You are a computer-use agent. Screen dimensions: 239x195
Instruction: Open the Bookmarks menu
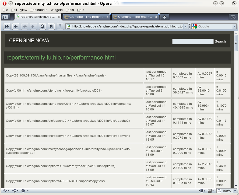tap(39, 10)
